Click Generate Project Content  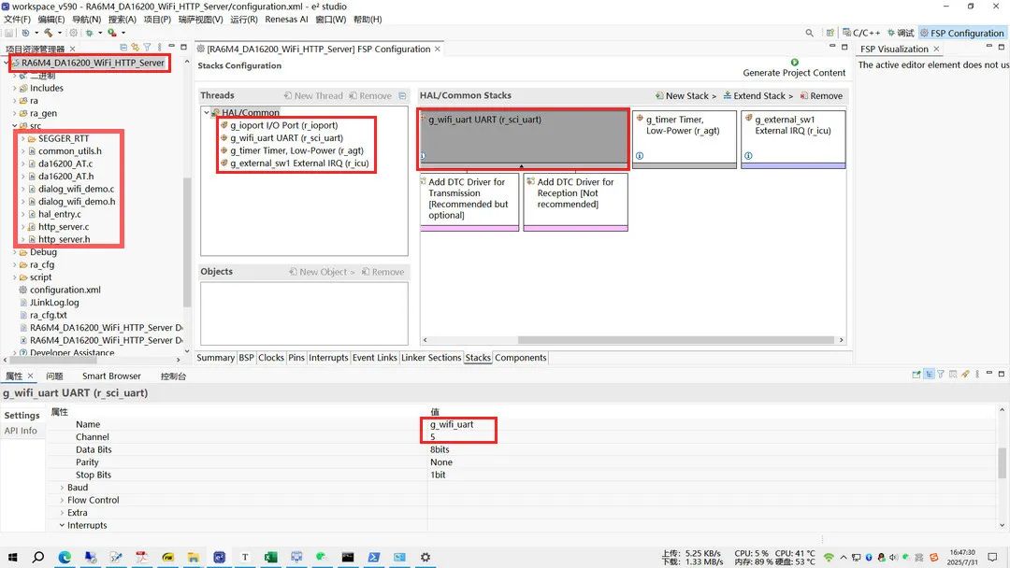(x=794, y=73)
